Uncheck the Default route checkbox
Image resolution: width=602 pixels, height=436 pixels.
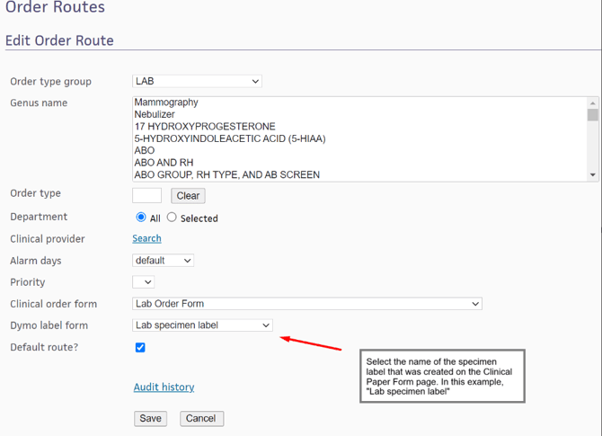coord(140,348)
